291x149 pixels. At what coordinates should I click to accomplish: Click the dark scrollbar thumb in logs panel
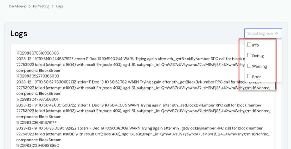pos(275,86)
